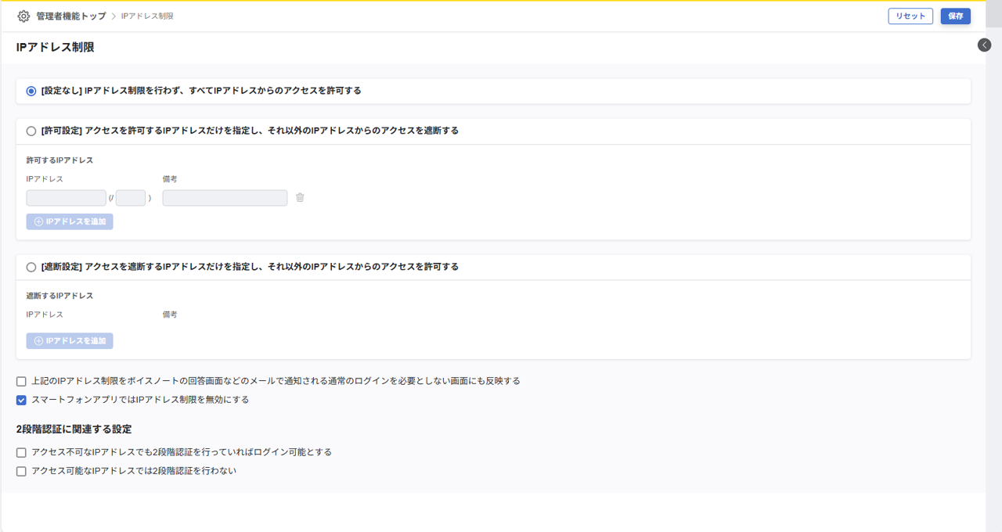
Task: Check skip 2段階認証 for accessible IPs
Action: pyautogui.click(x=22, y=472)
